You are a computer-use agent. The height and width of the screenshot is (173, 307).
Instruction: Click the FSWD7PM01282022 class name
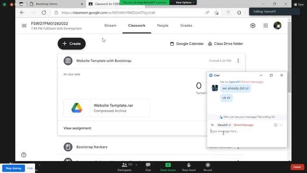click(49, 24)
